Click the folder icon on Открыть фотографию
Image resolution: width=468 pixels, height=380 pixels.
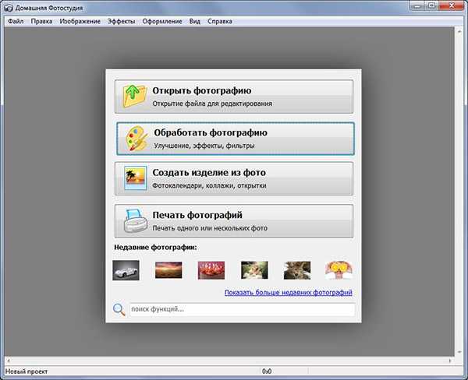(x=135, y=96)
